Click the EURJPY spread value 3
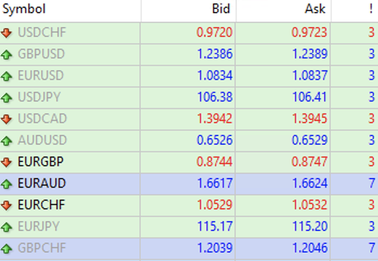Viewport: 378px width, 261px height. 372,226
